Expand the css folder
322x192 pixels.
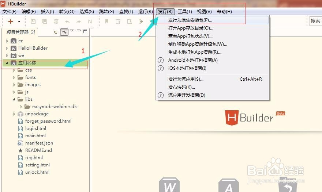[x=14, y=70]
